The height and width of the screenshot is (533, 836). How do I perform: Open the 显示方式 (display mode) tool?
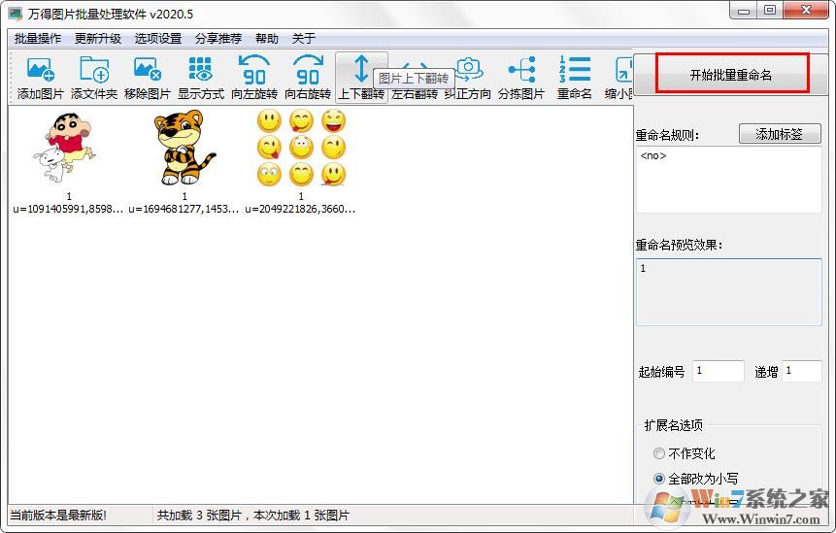[200, 78]
